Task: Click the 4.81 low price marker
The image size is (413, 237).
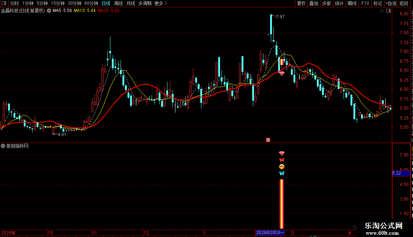Action: [62, 135]
